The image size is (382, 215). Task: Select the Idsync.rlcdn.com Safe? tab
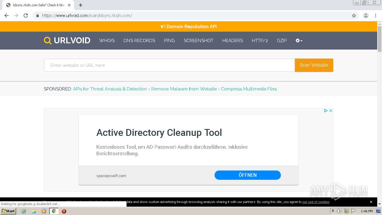point(38,5)
